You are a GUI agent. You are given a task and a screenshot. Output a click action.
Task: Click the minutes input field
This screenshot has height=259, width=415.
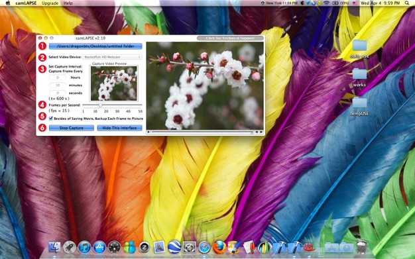58,85
